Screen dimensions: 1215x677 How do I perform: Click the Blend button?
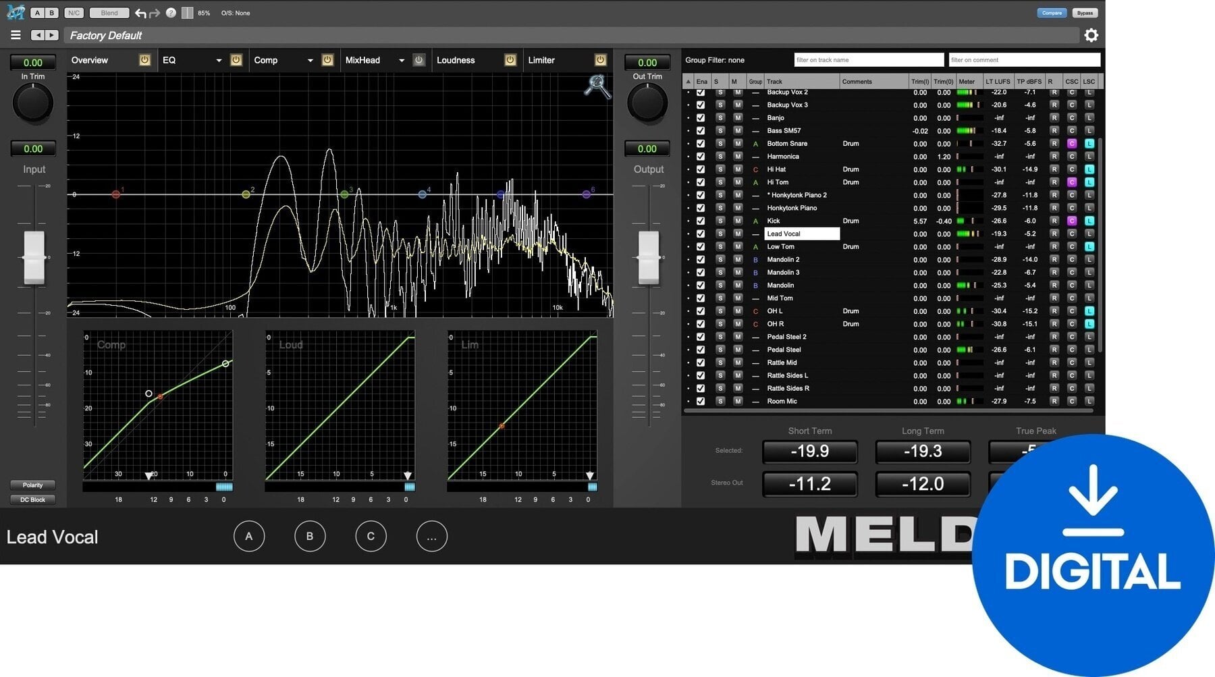109,13
